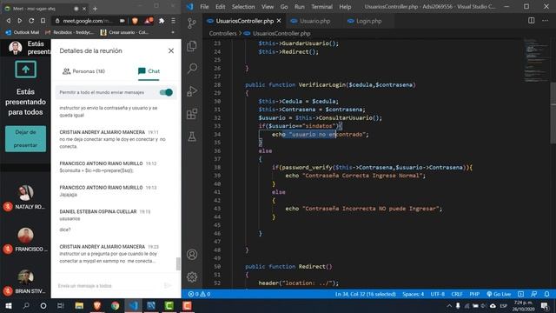The image size is (556, 313).
Task: Show errors and warnings in status bar
Action: click(199, 294)
